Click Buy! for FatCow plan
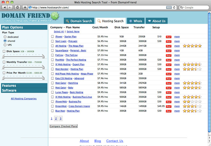Viewport: 211px width, 146px height. point(168,55)
